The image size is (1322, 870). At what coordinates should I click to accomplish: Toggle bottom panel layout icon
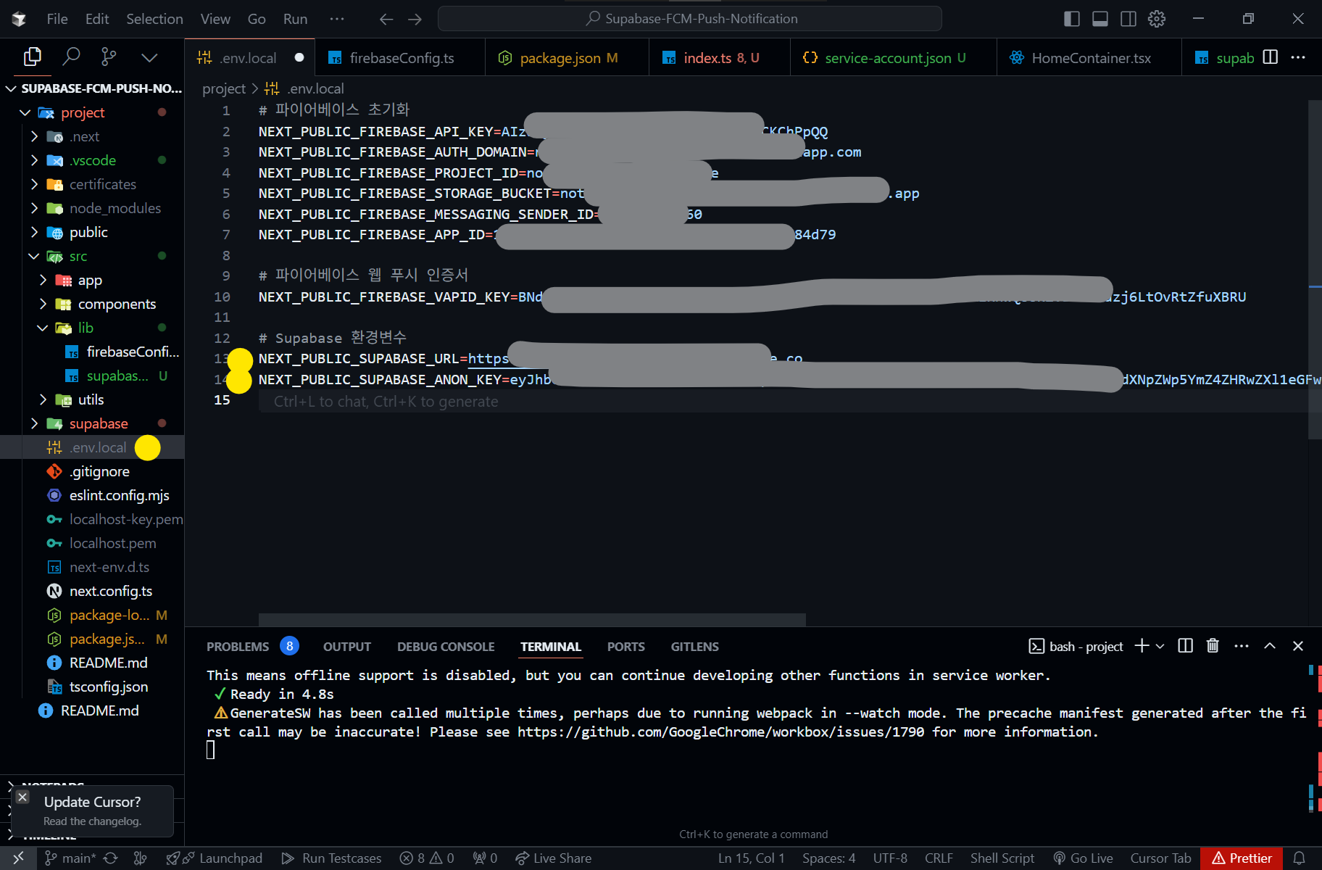(1100, 19)
